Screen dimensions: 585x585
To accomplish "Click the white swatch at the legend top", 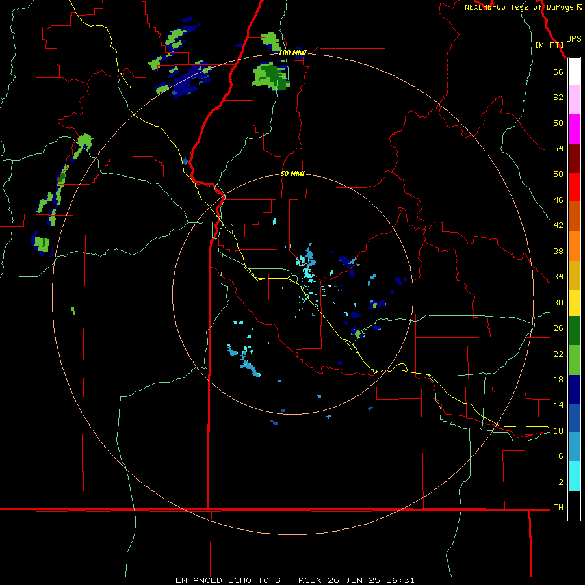I will [574, 71].
